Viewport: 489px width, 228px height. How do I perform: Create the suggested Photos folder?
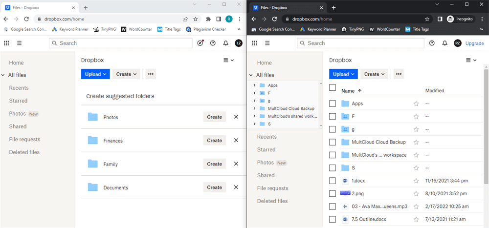(x=214, y=117)
